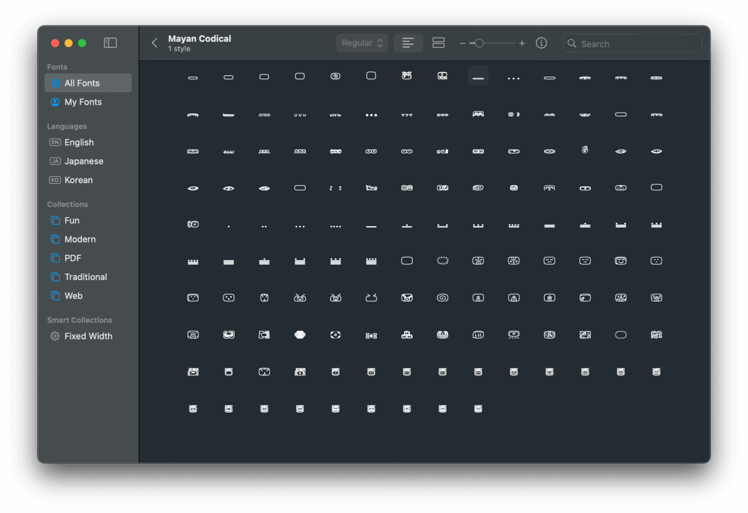Open the font info circle button

click(x=541, y=43)
